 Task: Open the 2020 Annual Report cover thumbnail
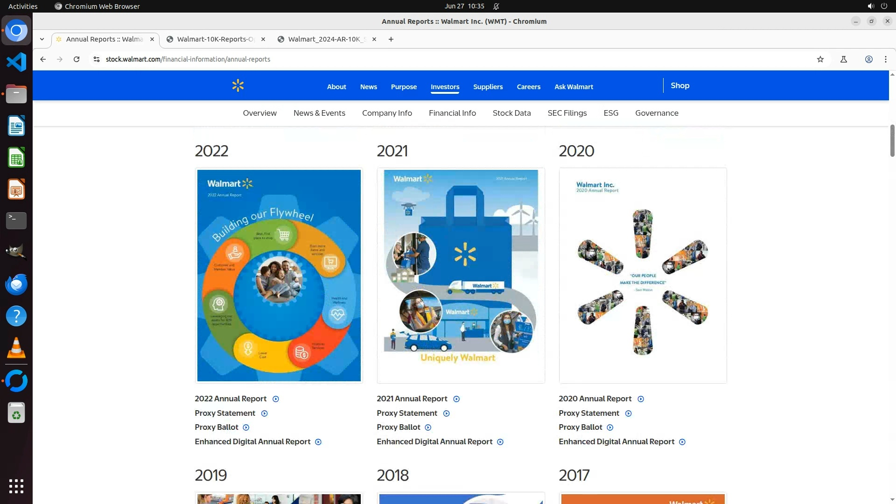coord(643,275)
